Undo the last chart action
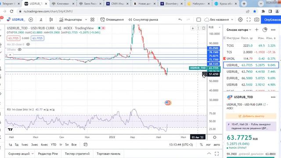 click(x=180, y=19)
